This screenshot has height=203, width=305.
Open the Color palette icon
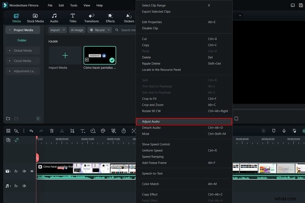[x=103, y=131]
